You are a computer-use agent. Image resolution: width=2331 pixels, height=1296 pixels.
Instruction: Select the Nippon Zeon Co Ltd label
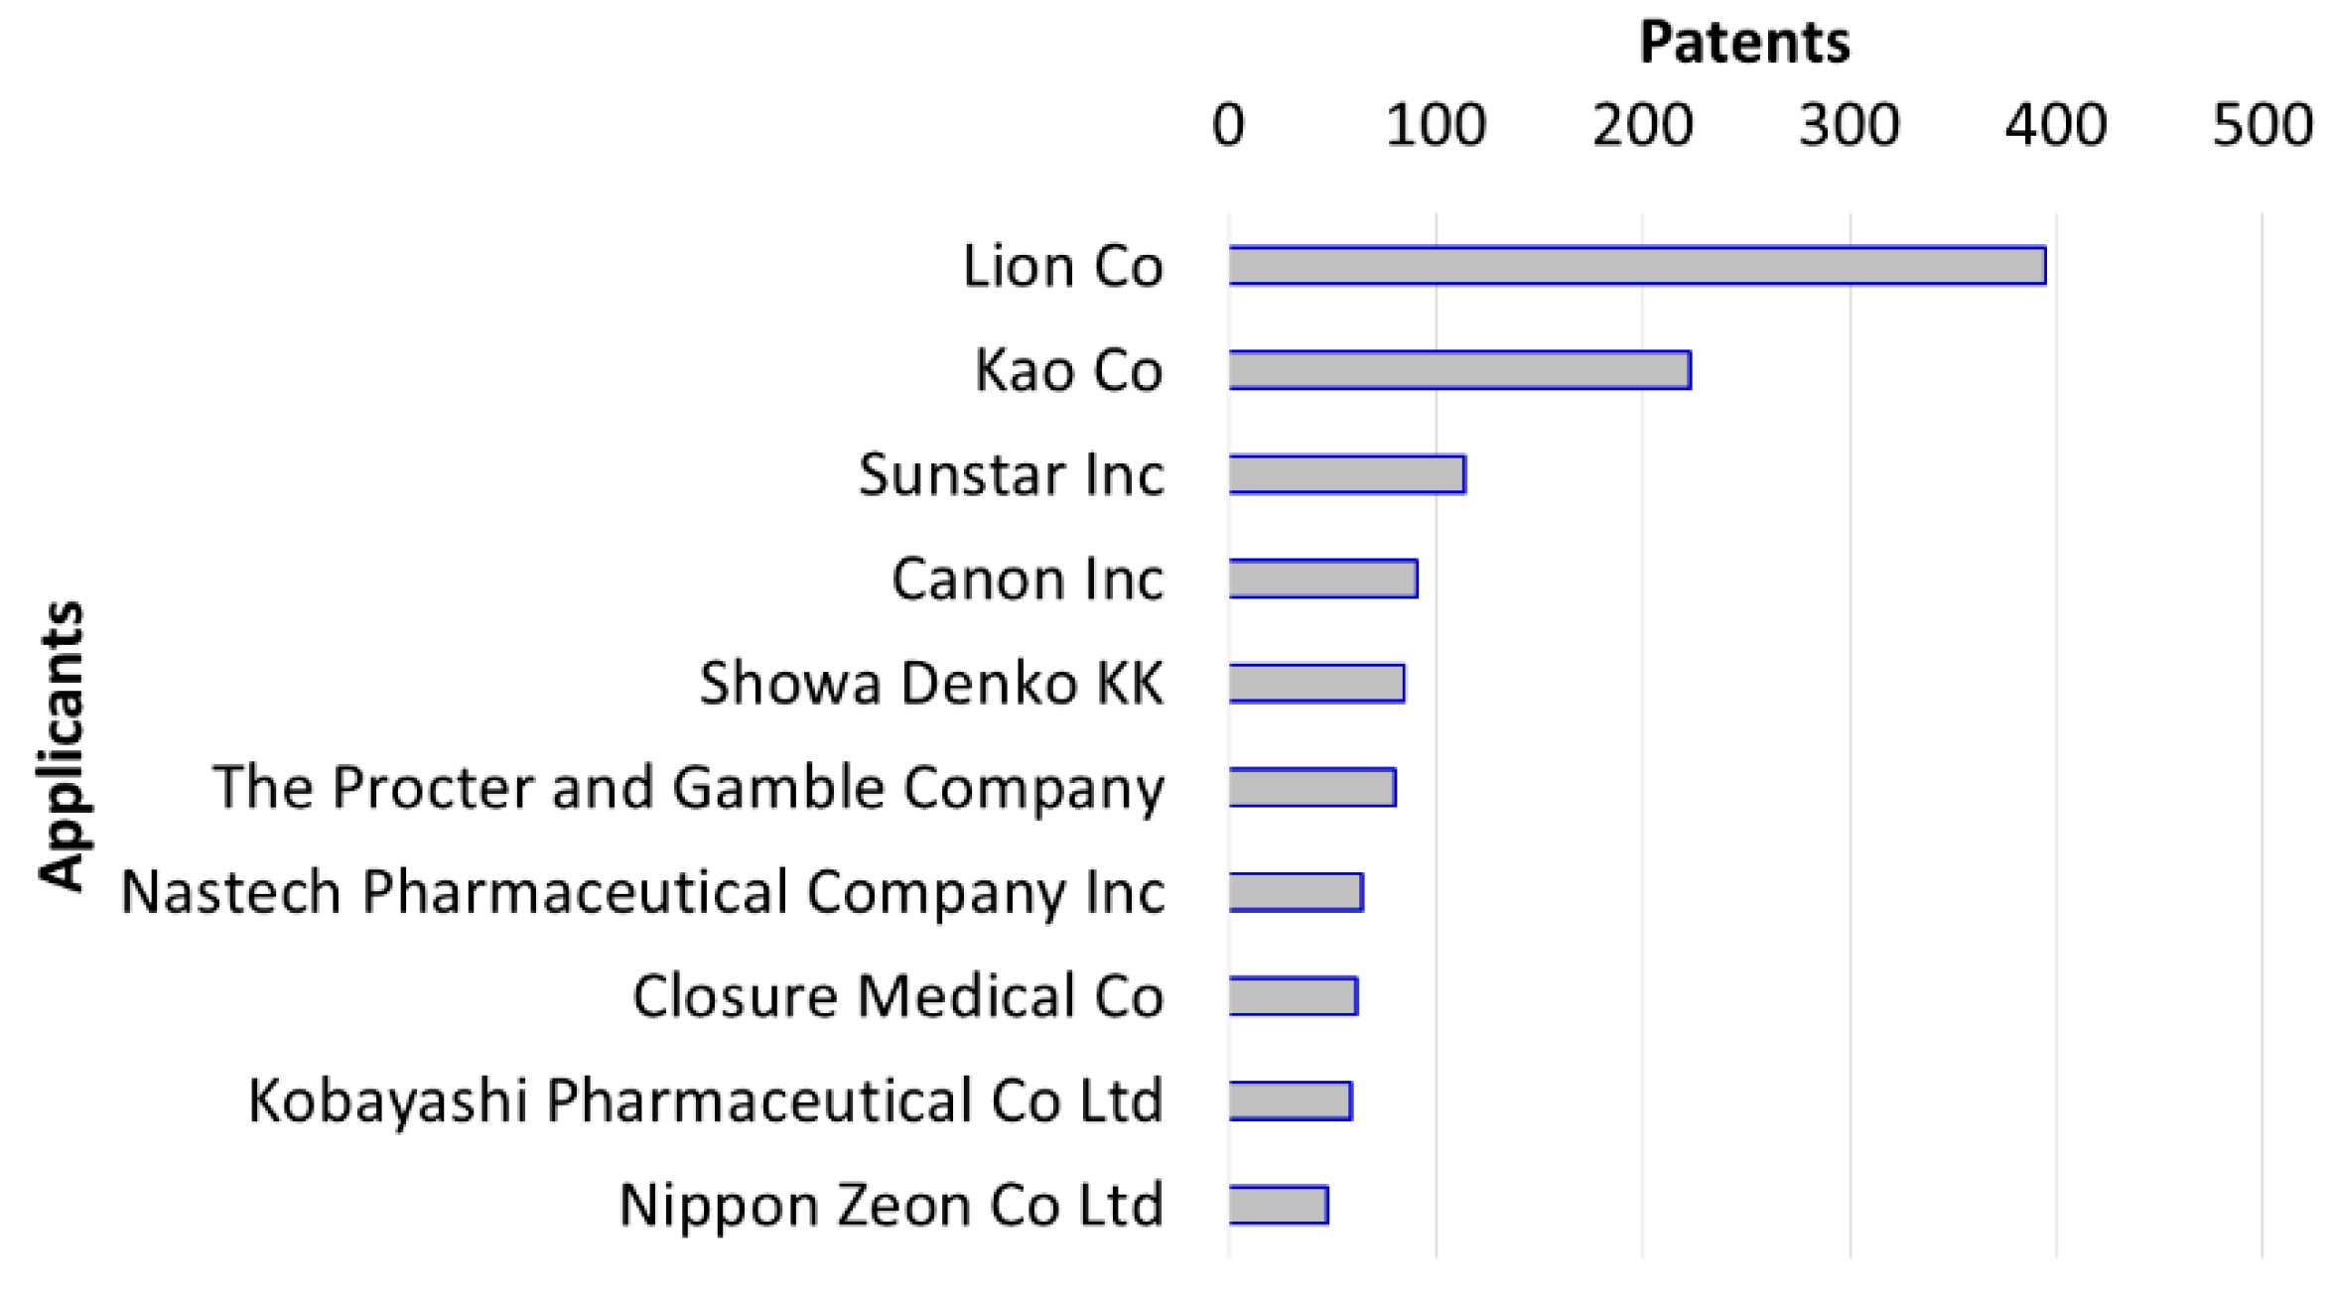coord(891,1205)
